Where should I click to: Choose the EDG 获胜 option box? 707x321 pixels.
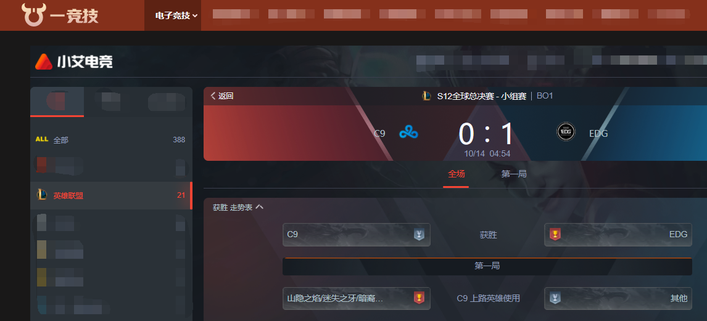618,235
